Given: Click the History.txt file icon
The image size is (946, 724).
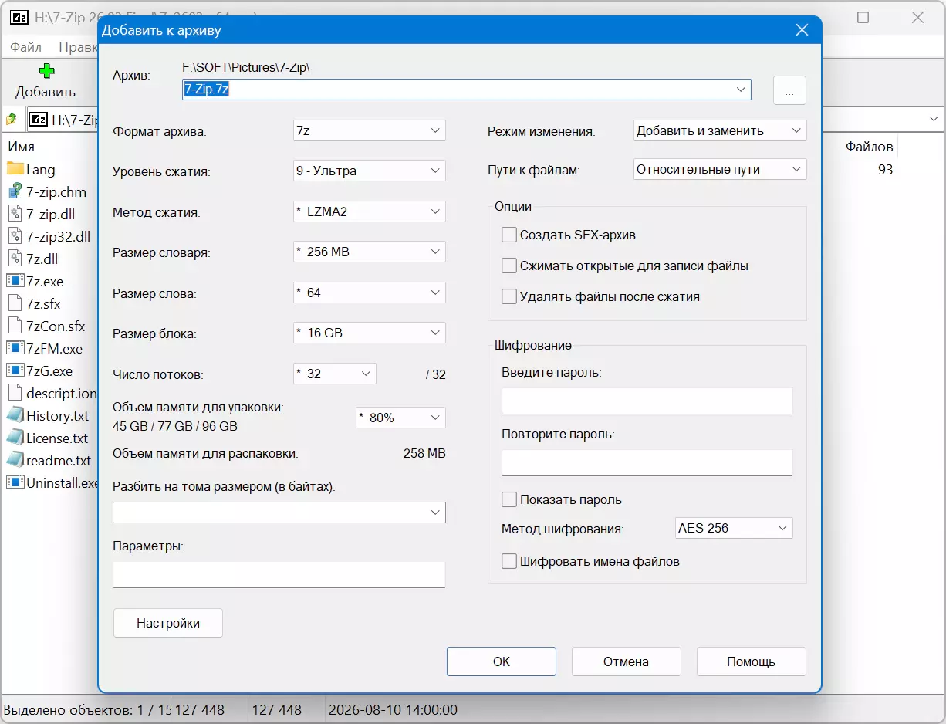Looking at the screenshot, I should 15,415.
